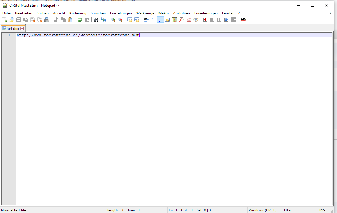
Task: Open the Einstellungen menu
Action: [121, 13]
